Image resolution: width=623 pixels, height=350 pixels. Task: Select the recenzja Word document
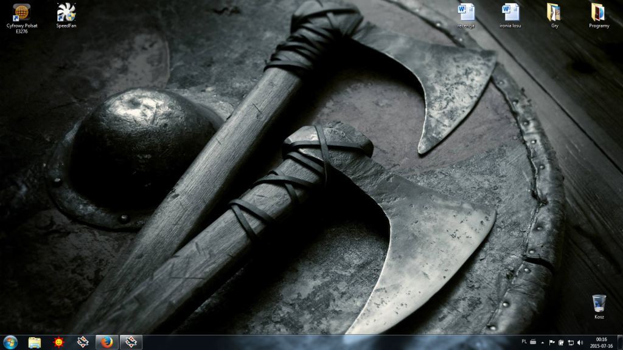click(466, 16)
